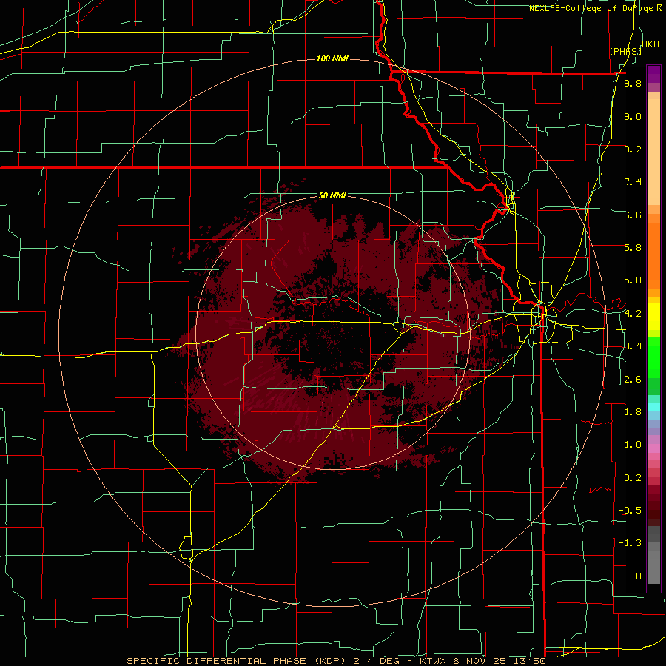Click the OKD label above the scale

pyautogui.click(x=650, y=44)
